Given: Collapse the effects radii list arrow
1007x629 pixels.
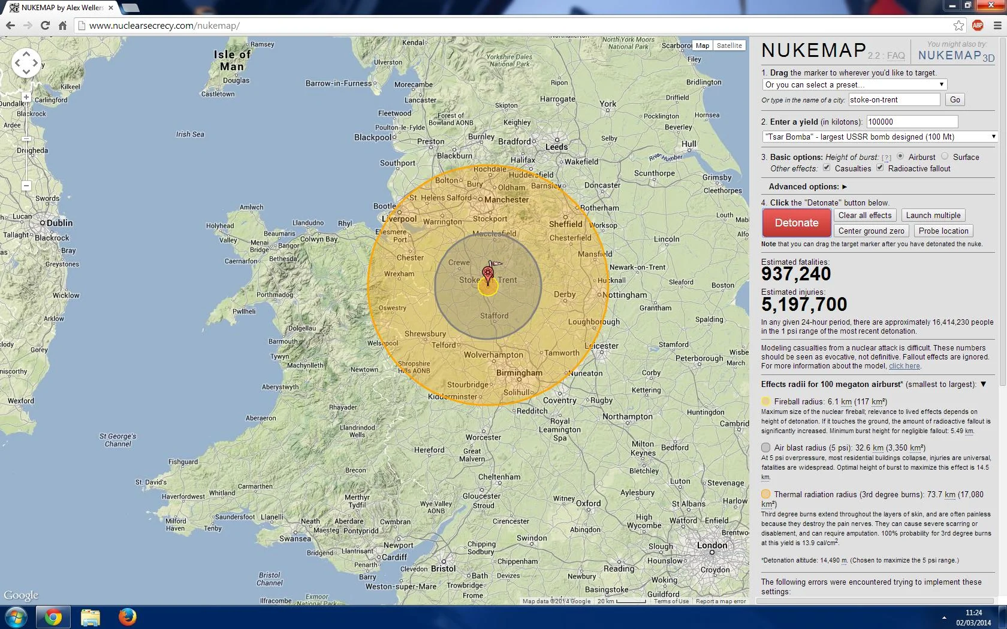Looking at the screenshot, I should tap(983, 384).
